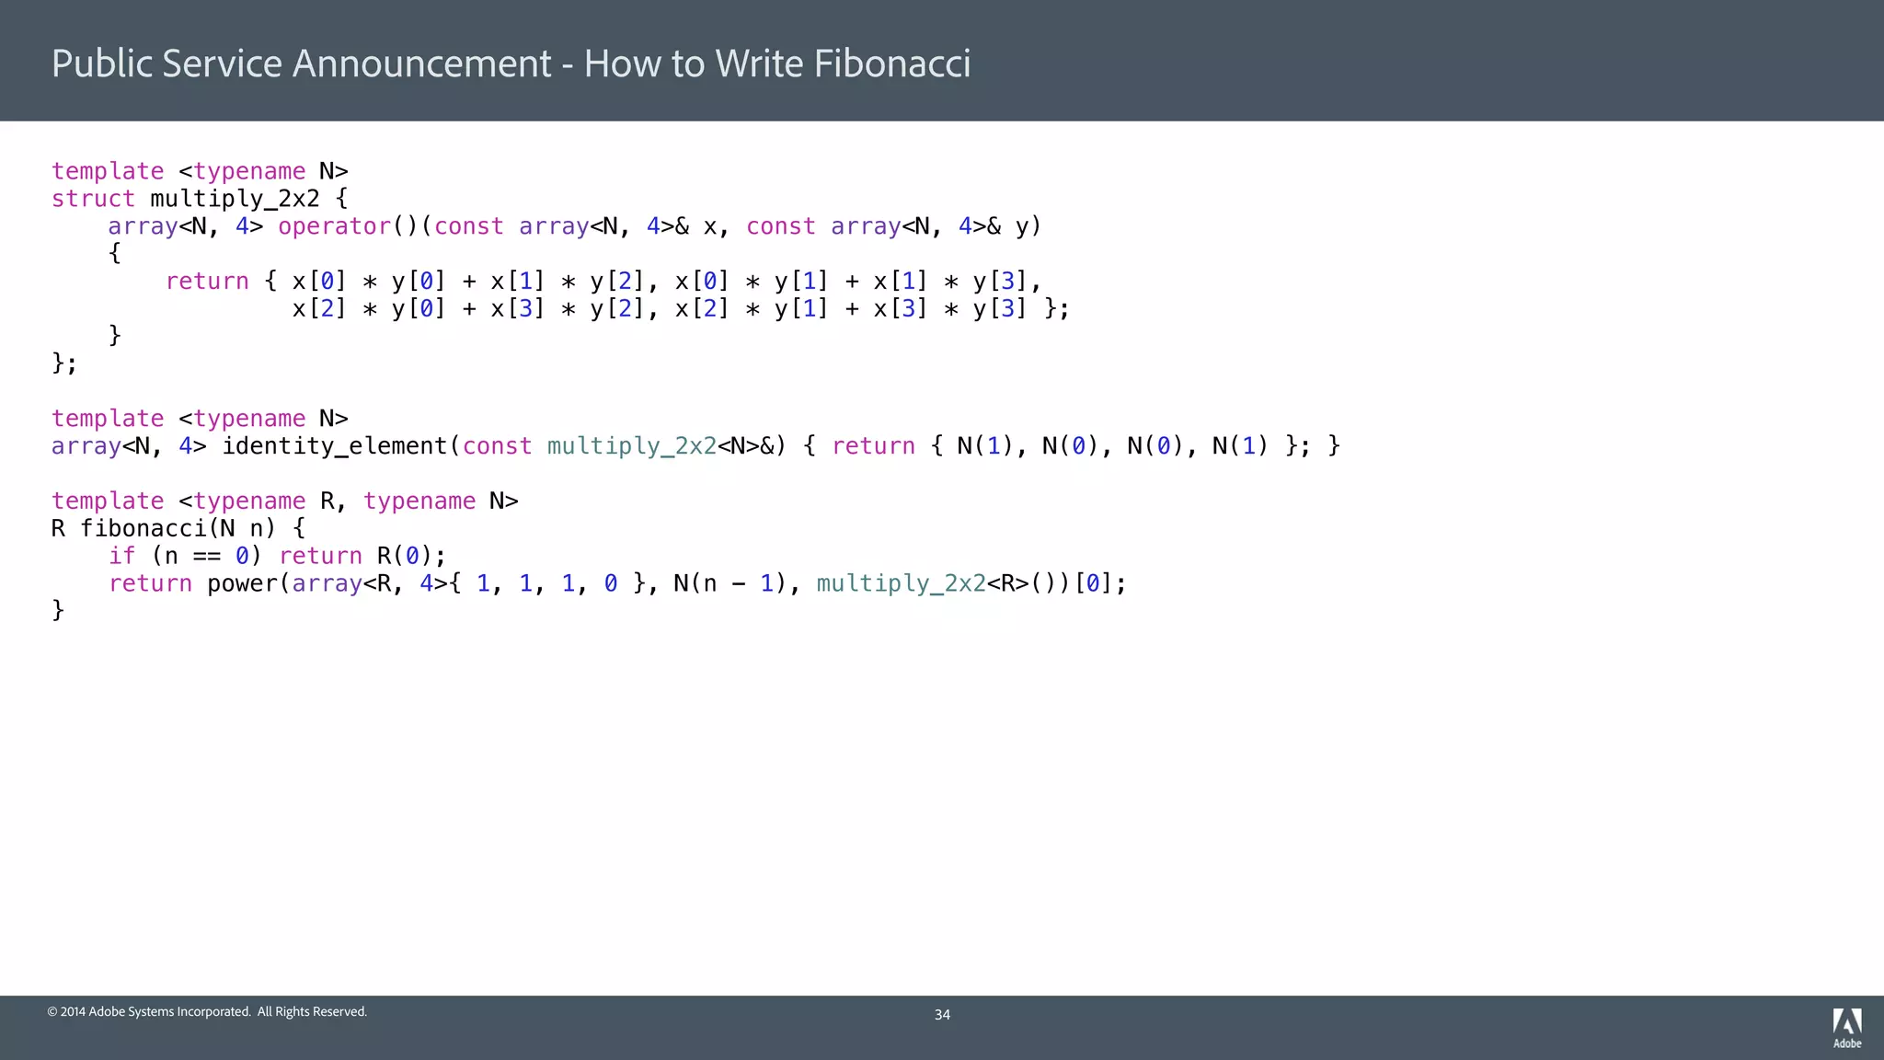Screen dimensions: 1884x1060
Task: Click 'return R(0);' statement
Action: 362,556
